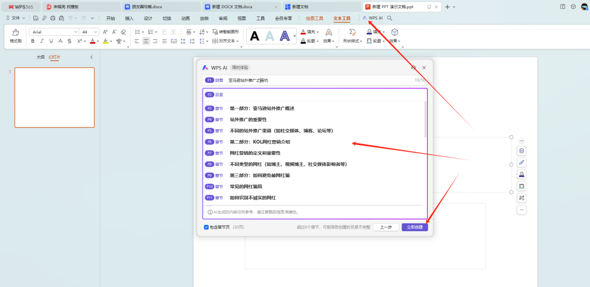The height and width of the screenshot is (287, 590).
Task: Collapse the slide panel with the arrow
Action: click(91, 57)
